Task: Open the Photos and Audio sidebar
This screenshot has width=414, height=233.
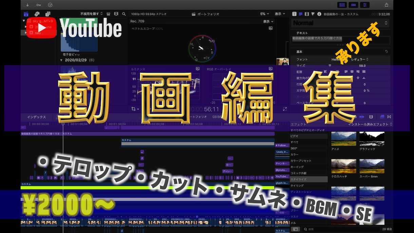Action: click(37, 14)
